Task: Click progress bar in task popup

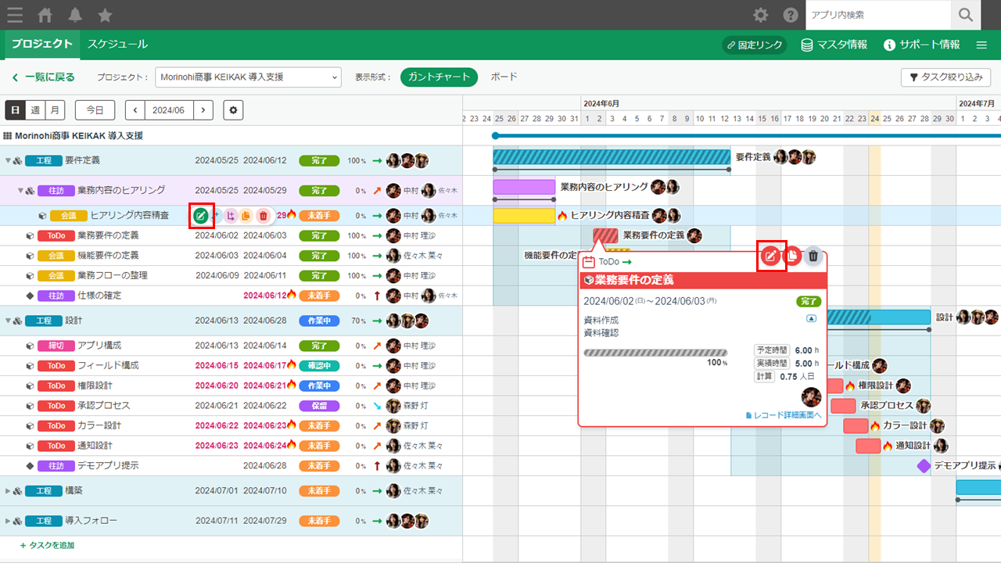Action: (x=655, y=353)
